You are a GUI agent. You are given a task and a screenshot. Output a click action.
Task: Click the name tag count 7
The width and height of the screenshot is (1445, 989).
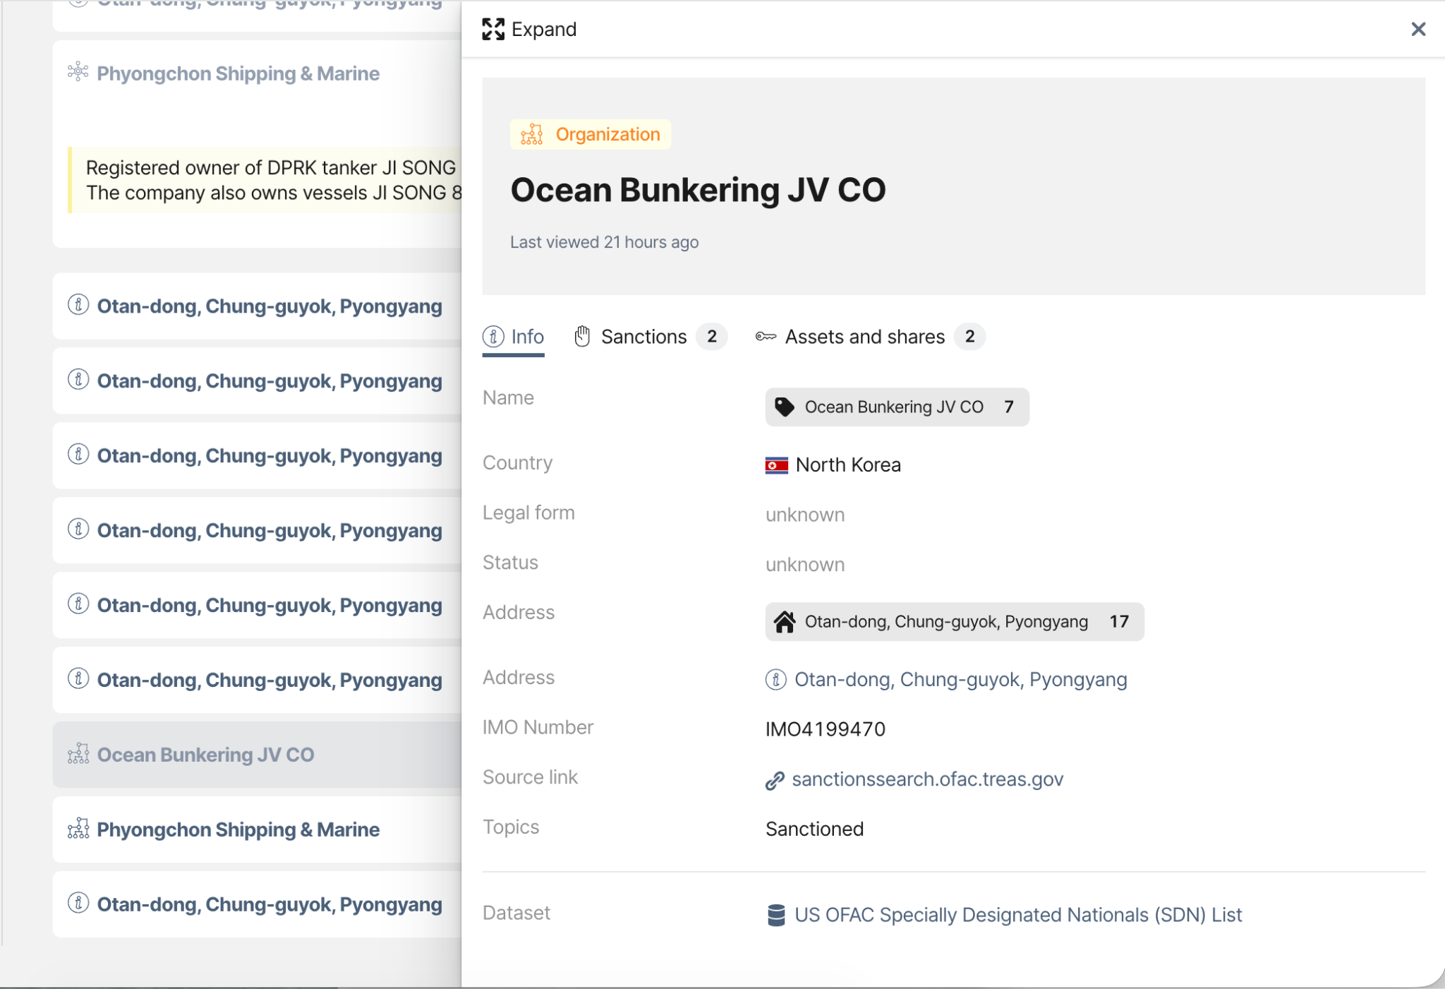pyautogui.click(x=1009, y=407)
